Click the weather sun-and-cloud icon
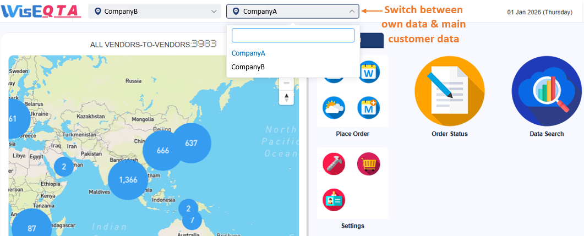 click(334, 108)
